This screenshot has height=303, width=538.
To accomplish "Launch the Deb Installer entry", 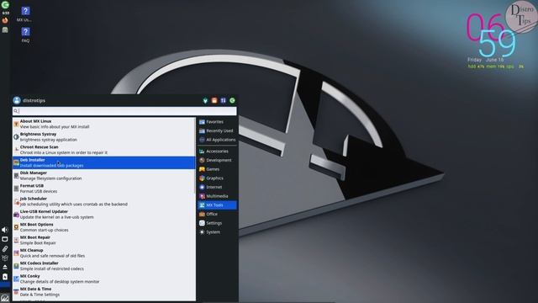I will (x=104, y=162).
